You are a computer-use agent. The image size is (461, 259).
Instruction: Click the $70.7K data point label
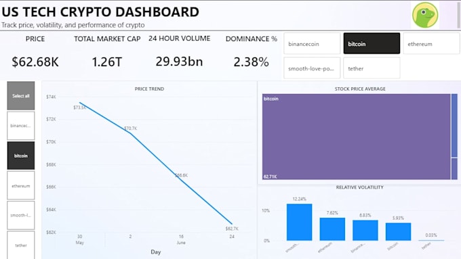point(131,128)
